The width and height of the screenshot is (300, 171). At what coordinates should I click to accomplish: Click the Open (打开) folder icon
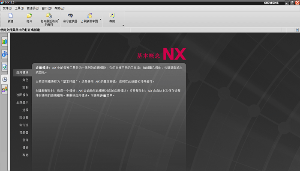point(29,15)
